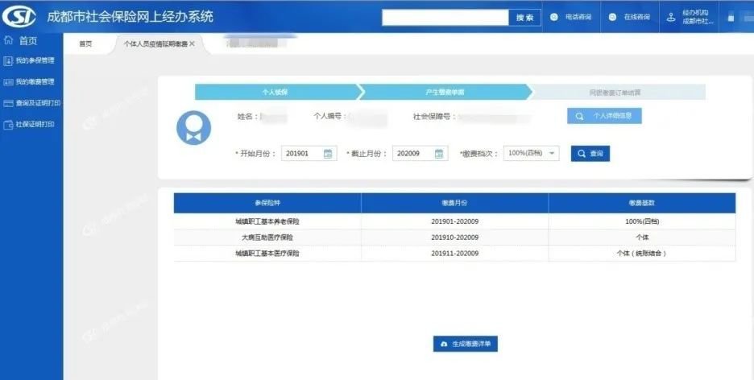
Task: Open the 首页 home icon in sidebar
Action: click(8, 40)
